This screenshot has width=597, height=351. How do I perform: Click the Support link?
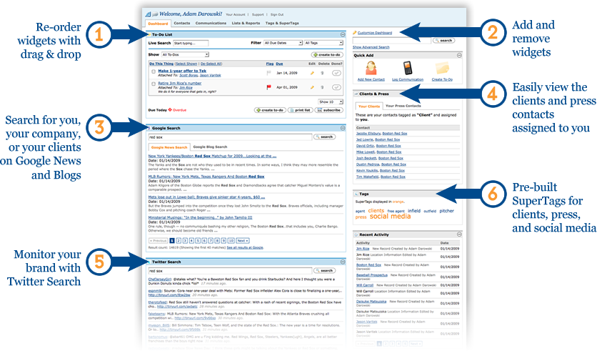(x=258, y=14)
